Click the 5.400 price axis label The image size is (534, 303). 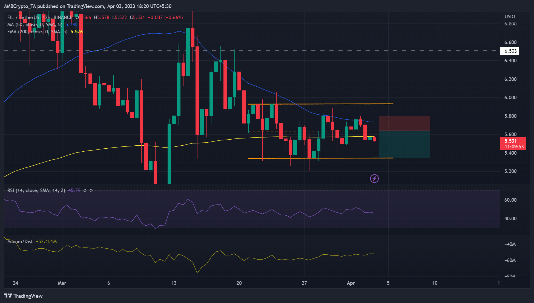pyautogui.click(x=510, y=153)
